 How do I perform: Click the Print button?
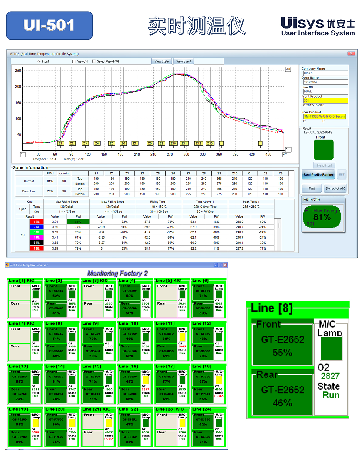[312, 188]
